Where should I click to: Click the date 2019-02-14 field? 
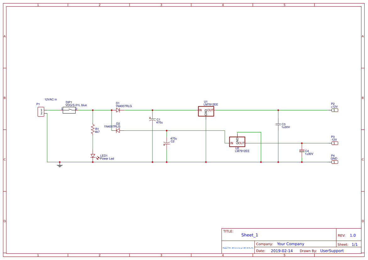point(282,251)
